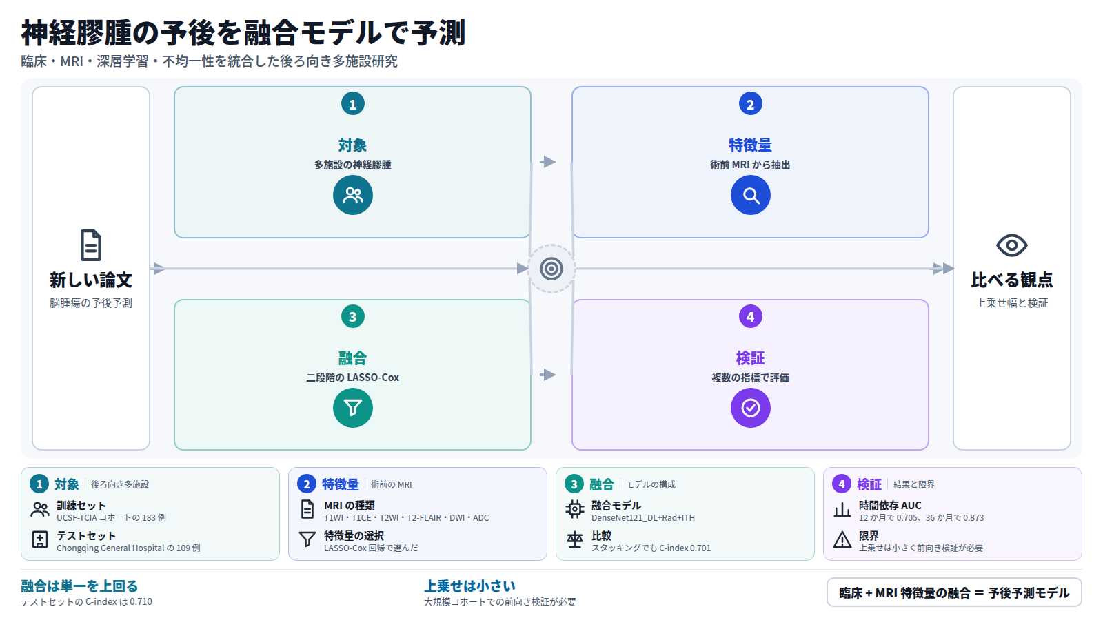Click text 複数の指標で評価
Image resolution: width=1103 pixels, height=620 pixels.
(751, 378)
